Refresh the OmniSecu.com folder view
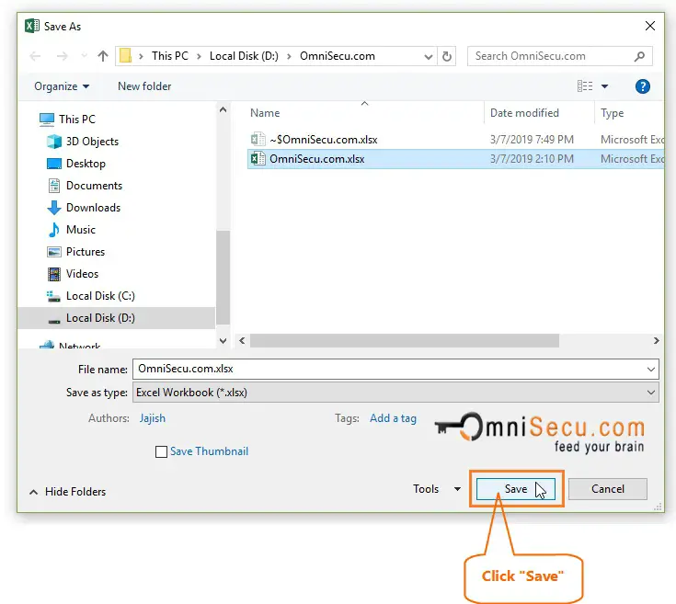Image resolution: width=676 pixels, height=604 pixels. (x=447, y=56)
